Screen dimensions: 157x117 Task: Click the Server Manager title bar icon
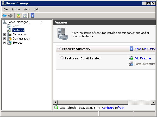[4, 3]
